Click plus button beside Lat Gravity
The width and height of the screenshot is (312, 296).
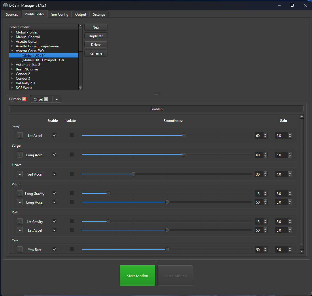[x=20, y=221]
